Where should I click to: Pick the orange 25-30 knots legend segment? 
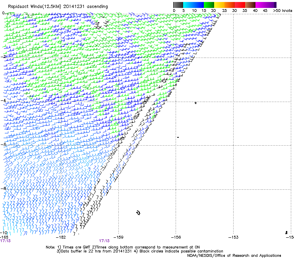230,5
